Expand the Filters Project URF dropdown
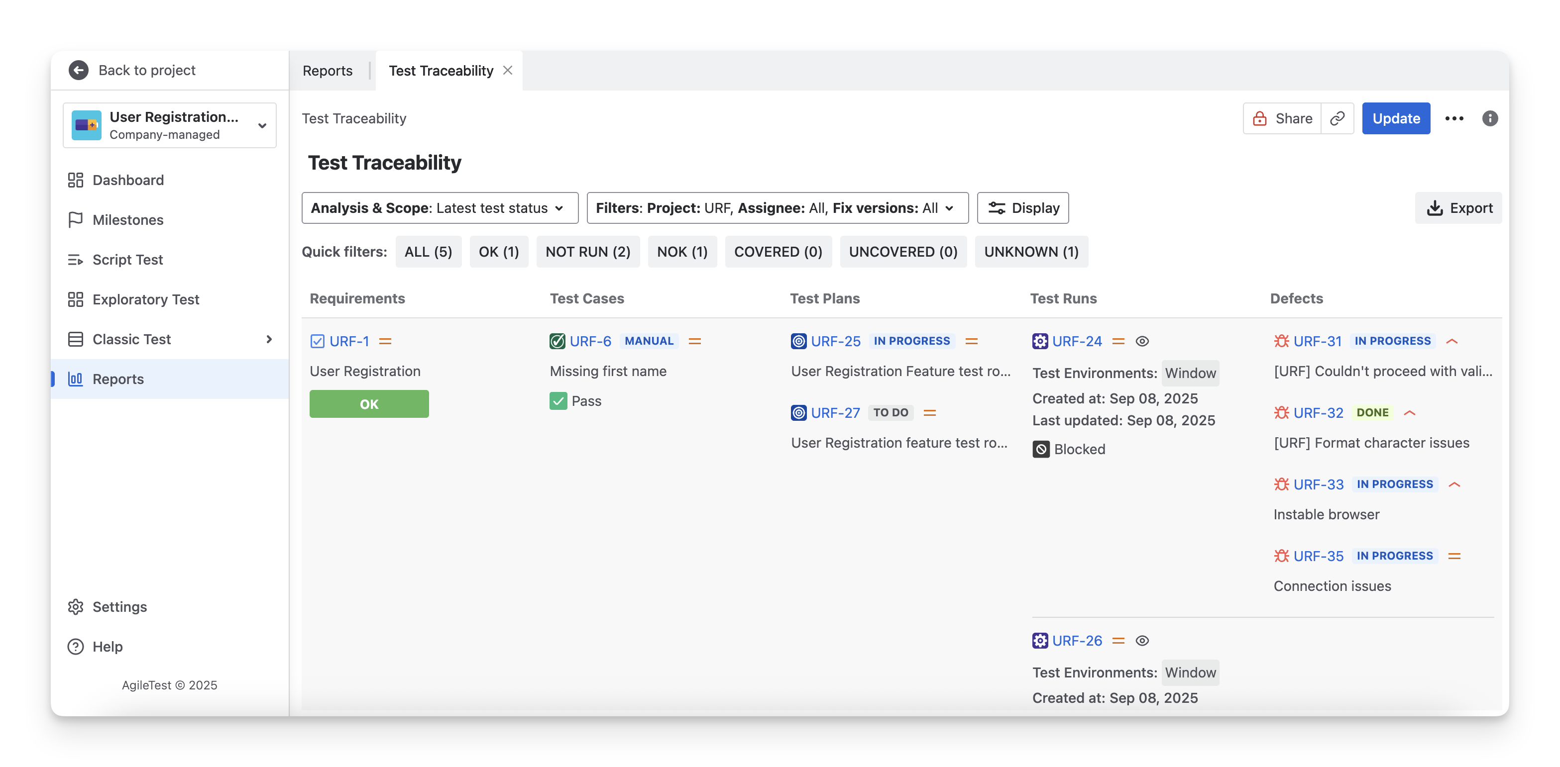This screenshot has width=1560, height=767. 777,208
